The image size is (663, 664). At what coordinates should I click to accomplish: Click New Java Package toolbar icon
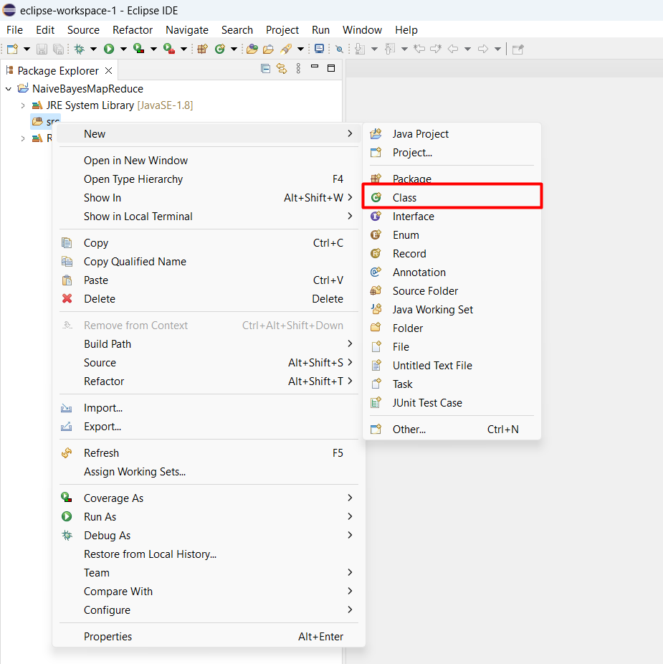pos(202,49)
